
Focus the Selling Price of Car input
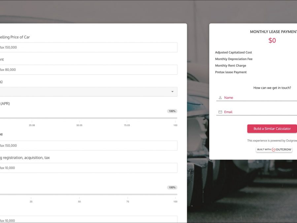pyautogui.click(x=88, y=47)
